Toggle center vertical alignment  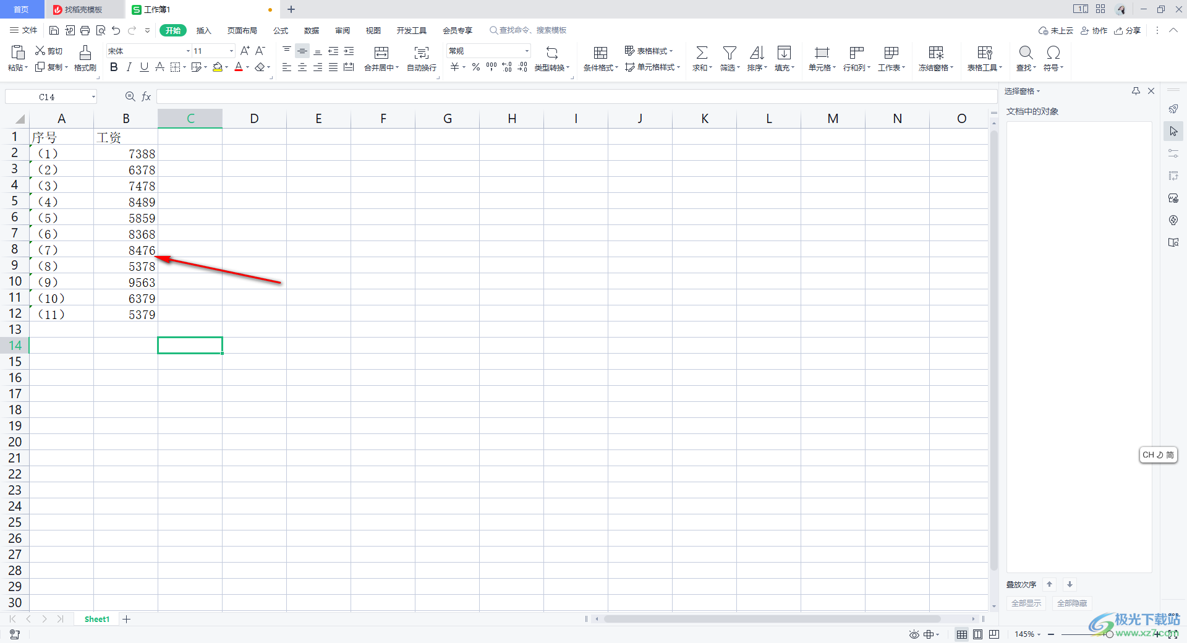(302, 51)
